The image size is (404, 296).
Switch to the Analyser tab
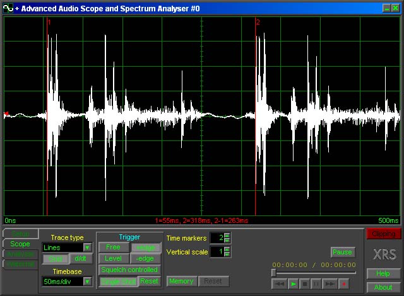click(21, 254)
